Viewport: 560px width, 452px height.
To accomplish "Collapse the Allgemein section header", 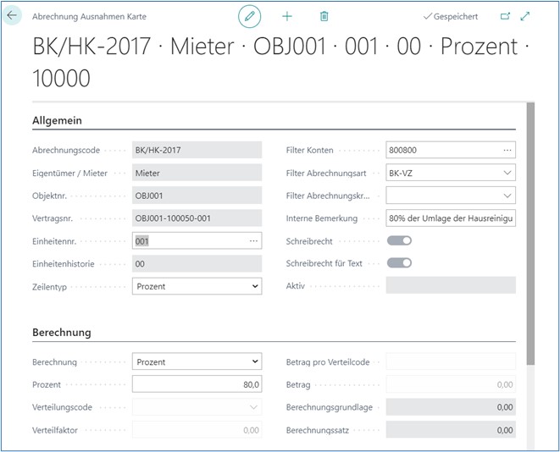I will (57, 120).
